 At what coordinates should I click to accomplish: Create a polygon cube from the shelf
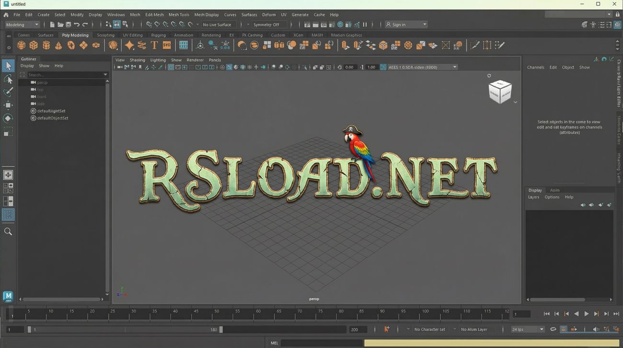[34, 45]
